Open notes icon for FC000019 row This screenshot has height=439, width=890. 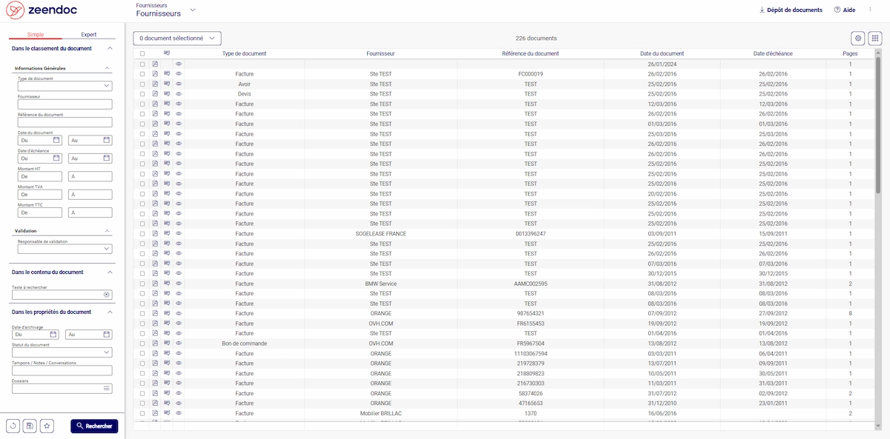167,74
